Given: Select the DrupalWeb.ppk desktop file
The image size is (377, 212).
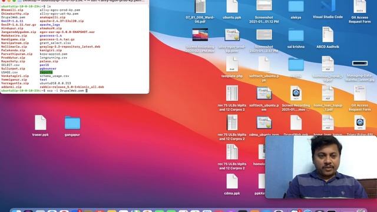Looking at the screenshot, I should [x=296, y=122].
